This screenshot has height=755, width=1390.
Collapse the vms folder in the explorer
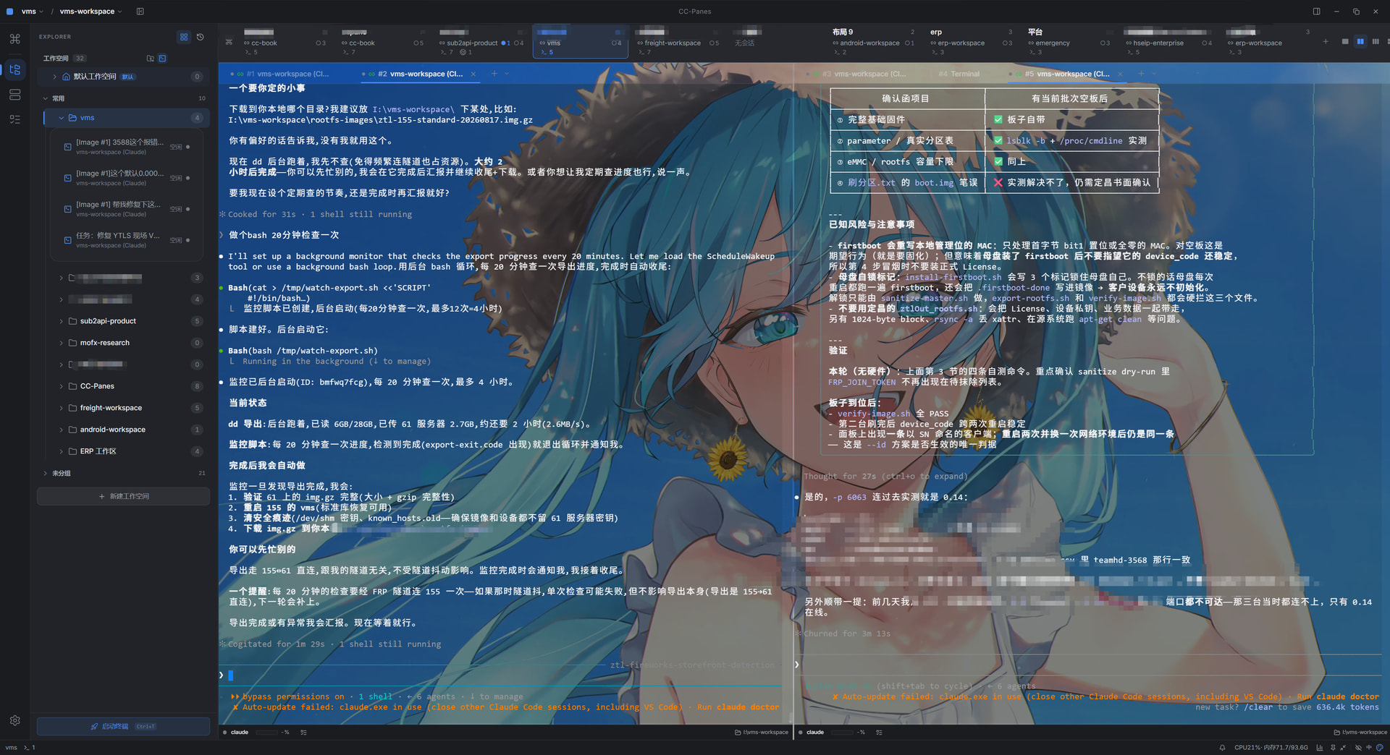(62, 118)
